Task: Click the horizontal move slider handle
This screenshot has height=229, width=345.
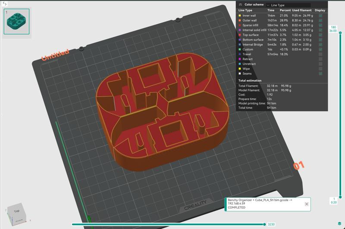Action: pos(264,224)
